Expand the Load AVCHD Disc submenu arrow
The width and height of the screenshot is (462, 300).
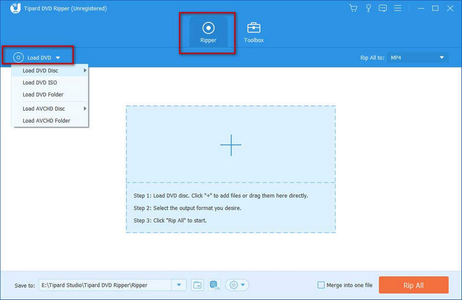coord(85,109)
